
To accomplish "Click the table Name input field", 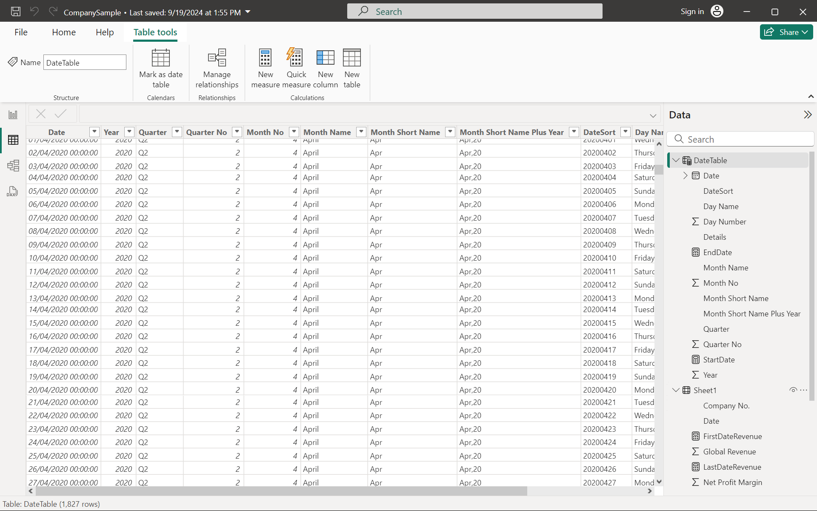I will (85, 63).
